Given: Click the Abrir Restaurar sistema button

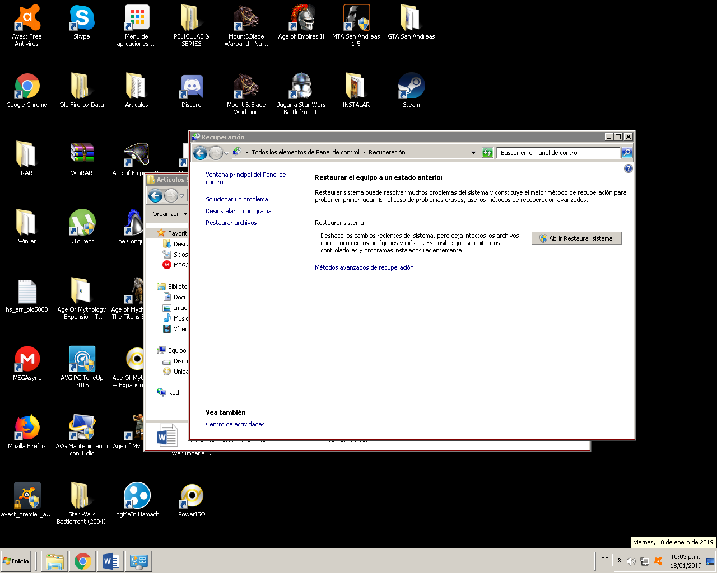Looking at the screenshot, I should click(577, 238).
